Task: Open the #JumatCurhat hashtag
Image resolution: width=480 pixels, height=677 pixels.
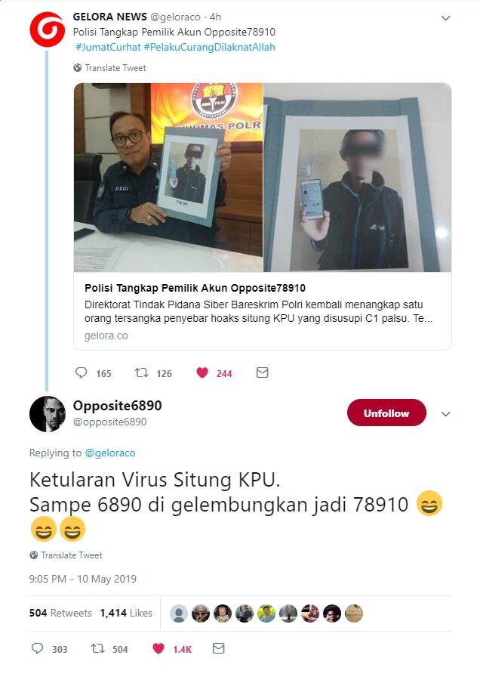Action: click(x=108, y=47)
